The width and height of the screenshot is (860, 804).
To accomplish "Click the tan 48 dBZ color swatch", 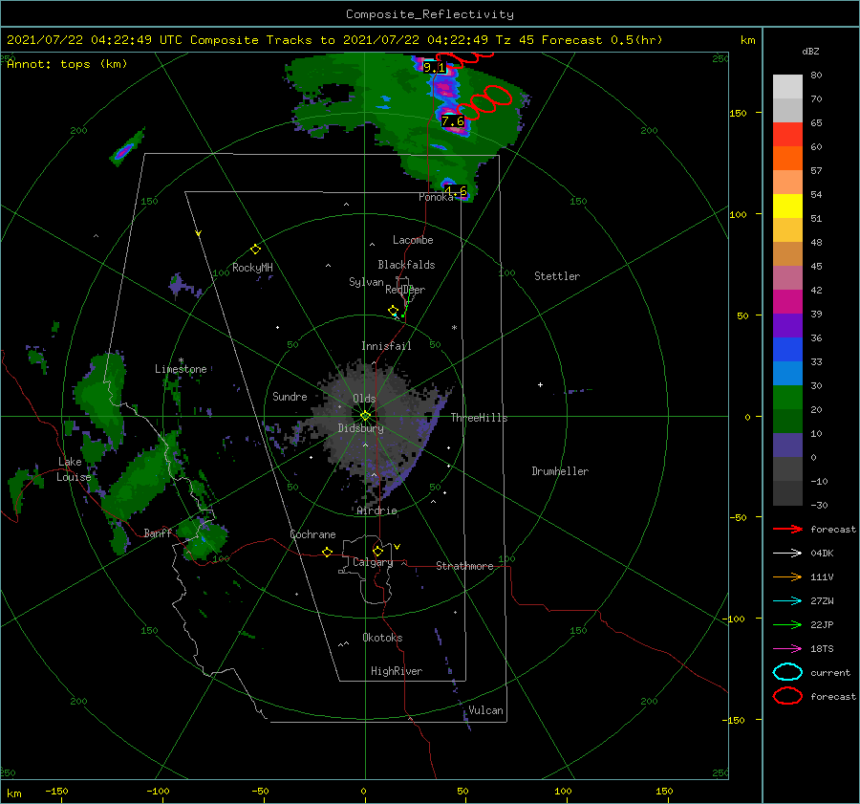I will (787, 254).
